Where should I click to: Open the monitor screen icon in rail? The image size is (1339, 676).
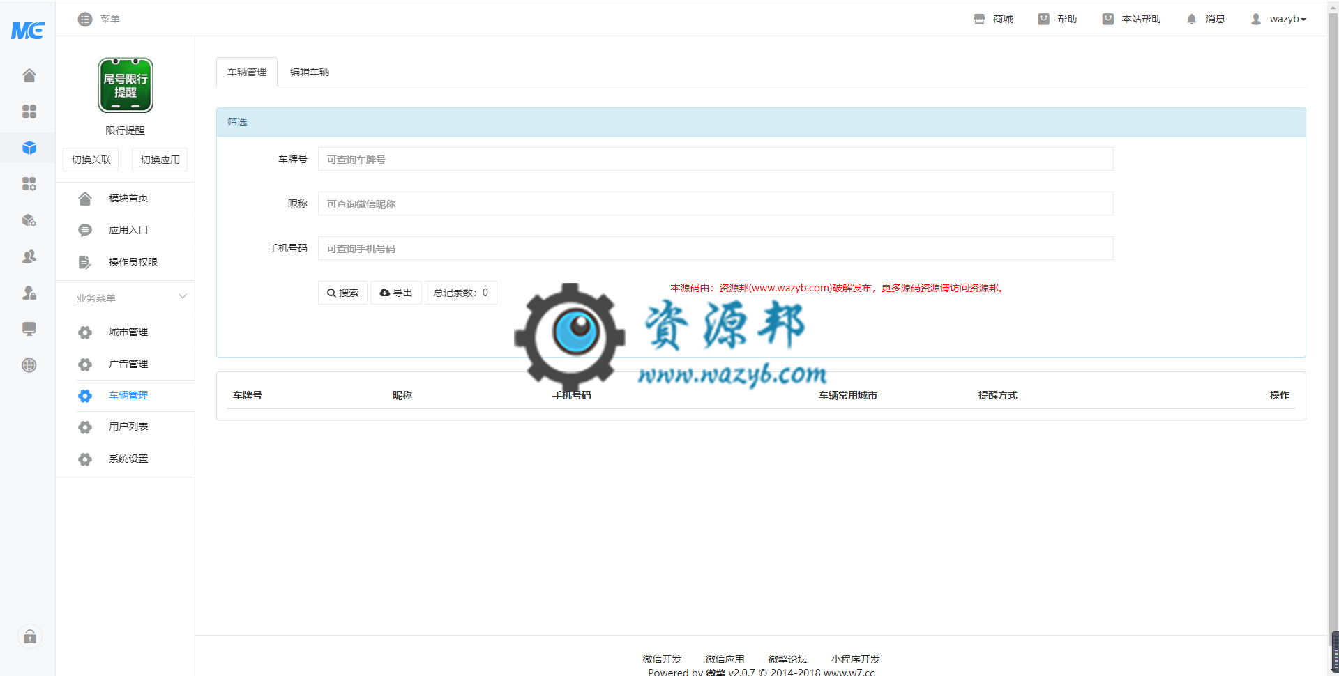(29, 329)
